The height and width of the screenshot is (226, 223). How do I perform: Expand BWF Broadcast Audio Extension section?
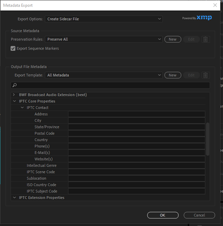(14, 95)
